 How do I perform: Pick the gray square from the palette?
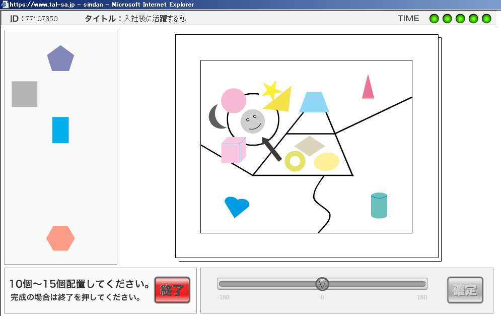pos(25,94)
